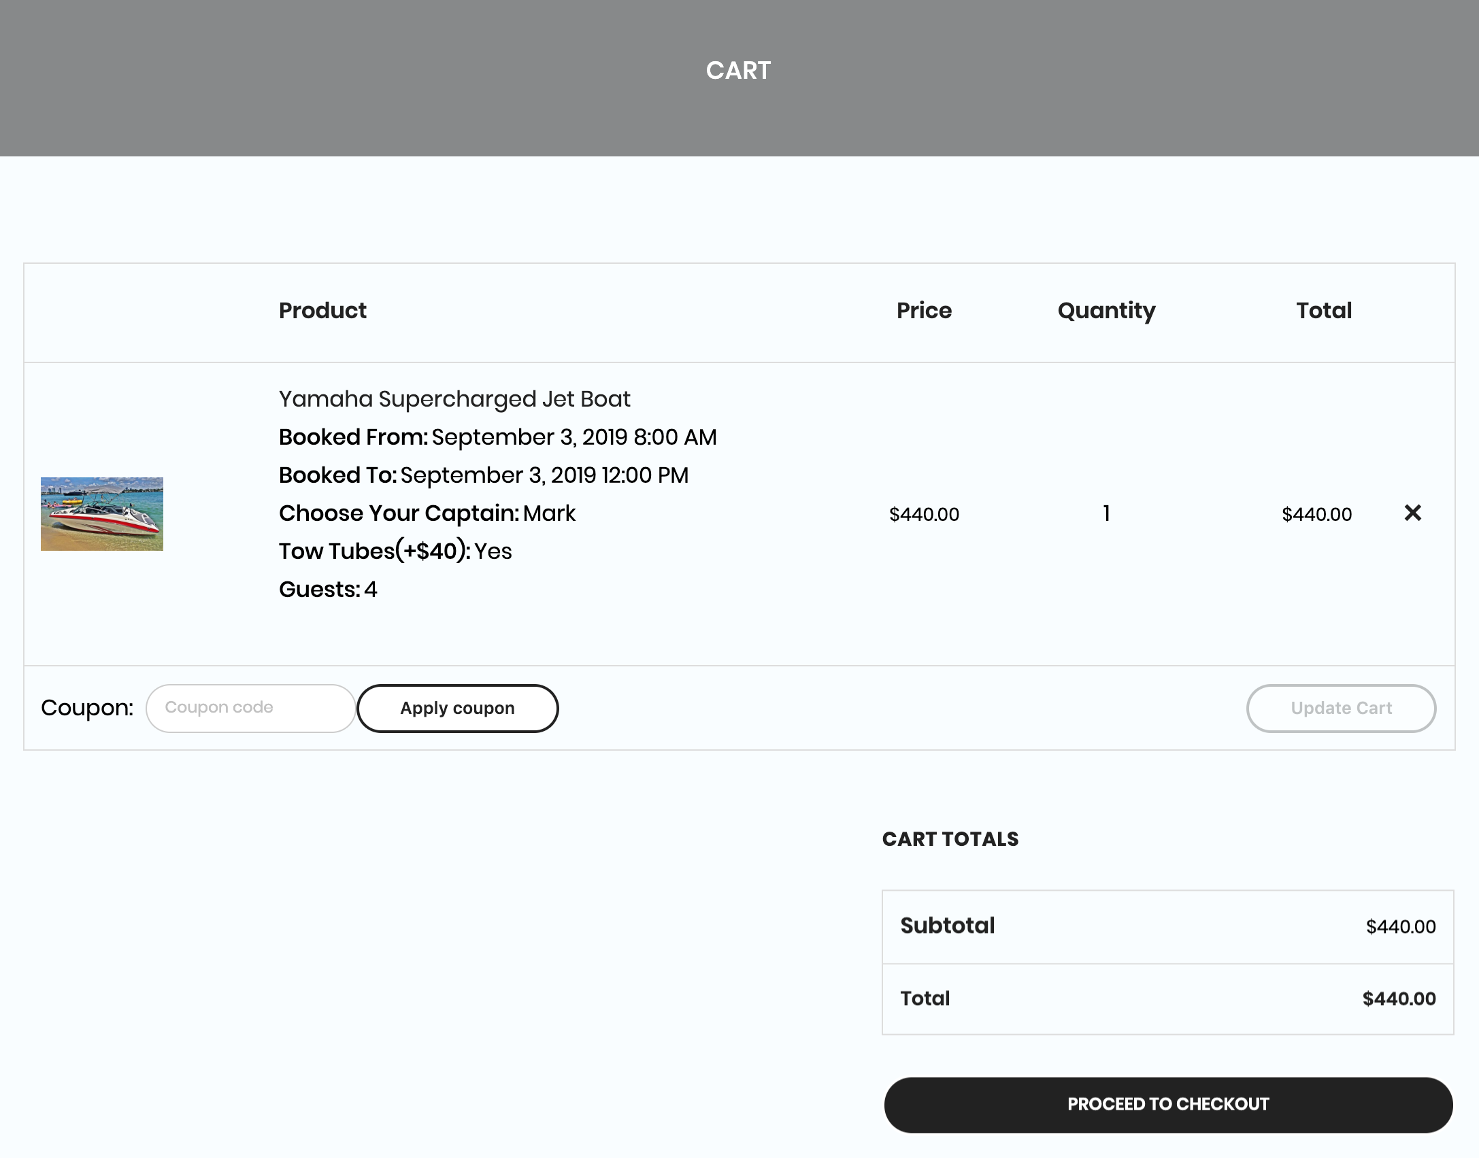Select the Booked To 12:00 PM line
This screenshot has width=1479, height=1158.
point(484,475)
